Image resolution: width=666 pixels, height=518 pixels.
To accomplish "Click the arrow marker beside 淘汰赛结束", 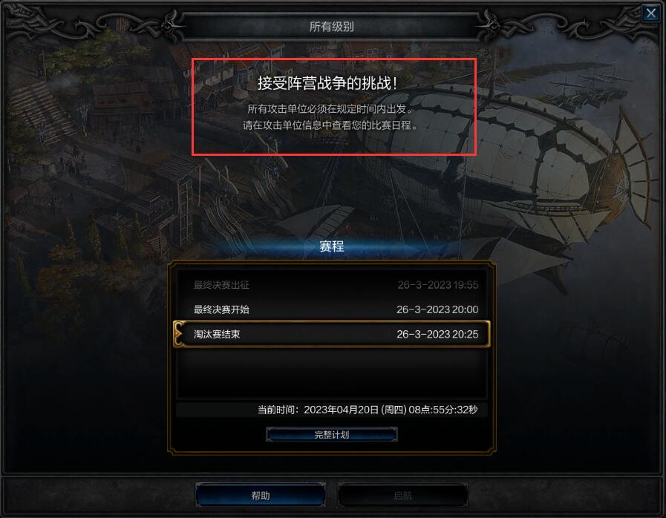I will (x=179, y=334).
